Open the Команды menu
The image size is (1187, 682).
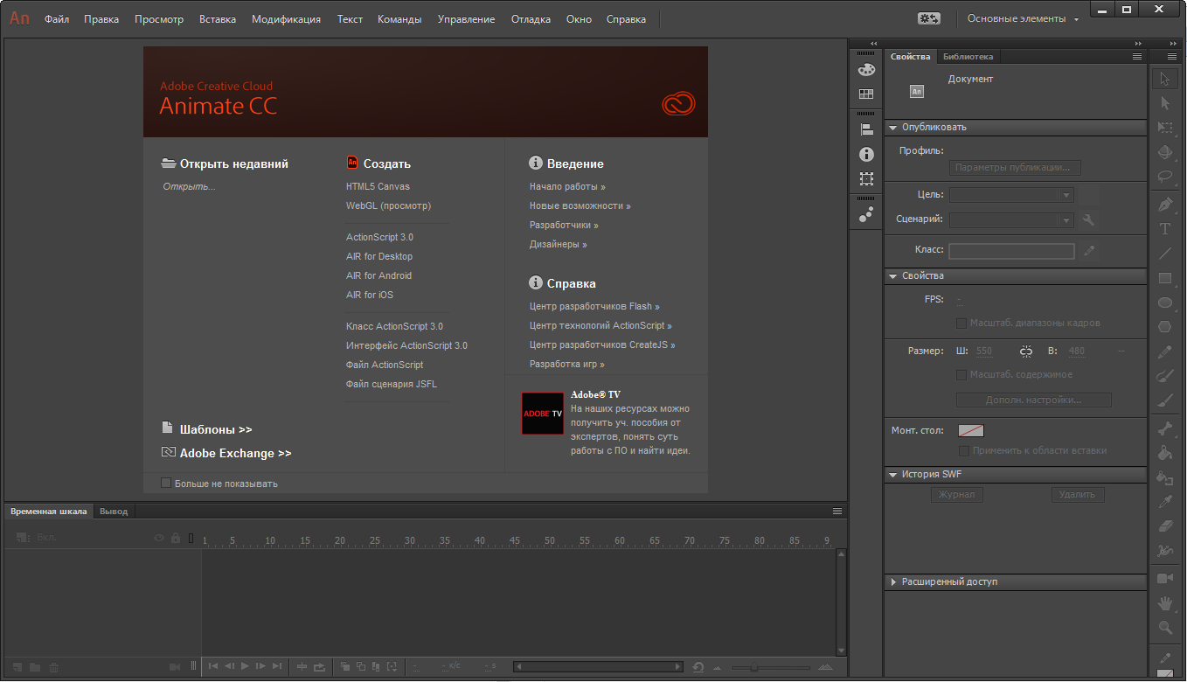(x=399, y=19)
